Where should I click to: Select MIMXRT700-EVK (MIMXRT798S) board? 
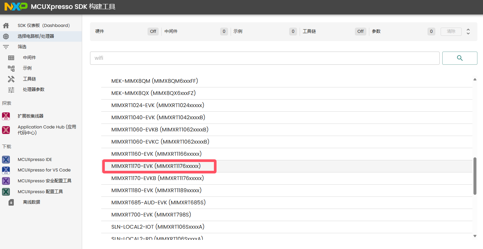pyautogui.click(x=287, y=215)
